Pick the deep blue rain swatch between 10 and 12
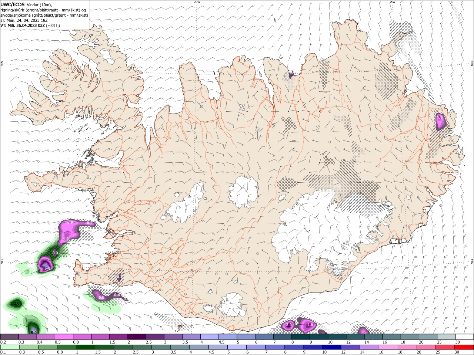Screen dimensions: 474x355 331,347
